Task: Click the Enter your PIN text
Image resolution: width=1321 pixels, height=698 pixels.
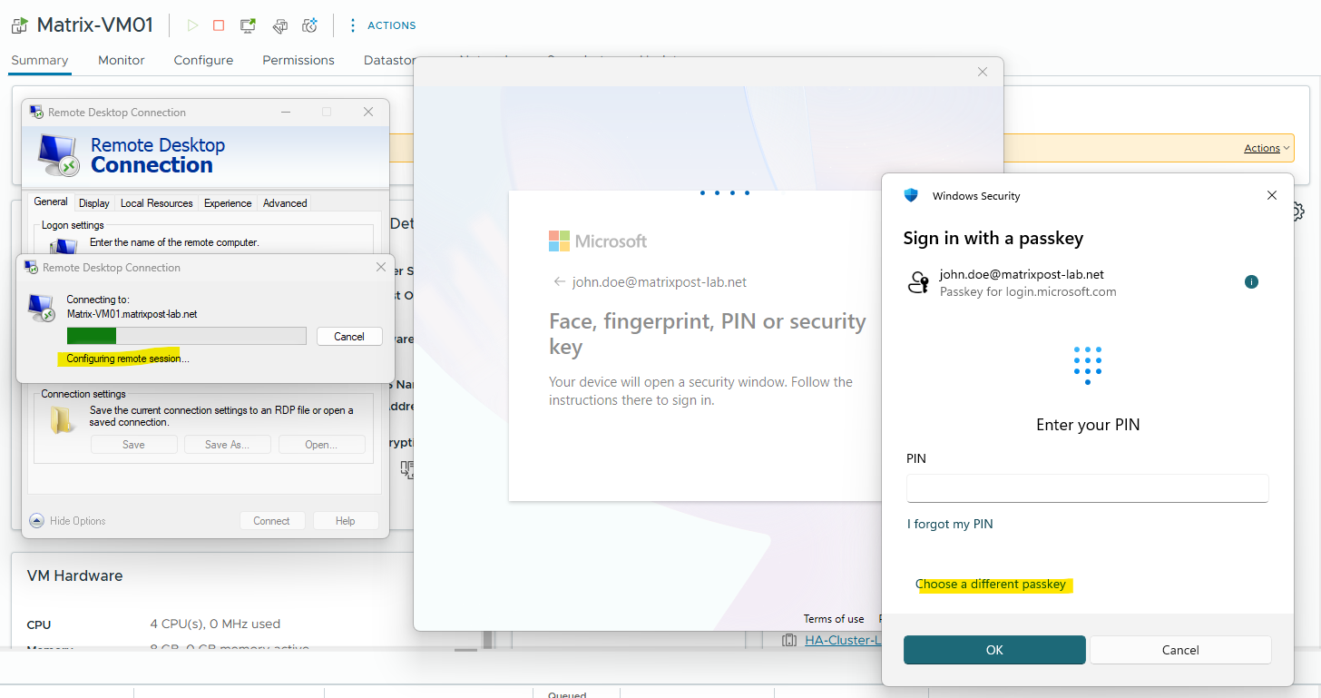Action: 1088,425
